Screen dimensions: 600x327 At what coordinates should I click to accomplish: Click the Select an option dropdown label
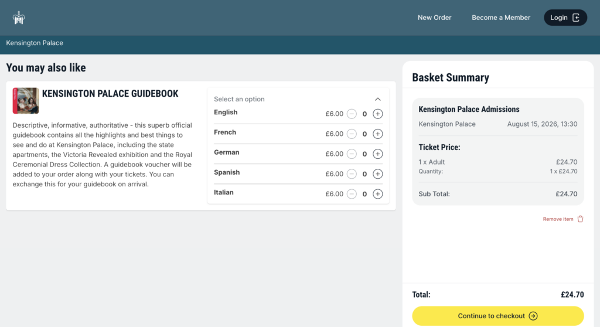(239, 99)
